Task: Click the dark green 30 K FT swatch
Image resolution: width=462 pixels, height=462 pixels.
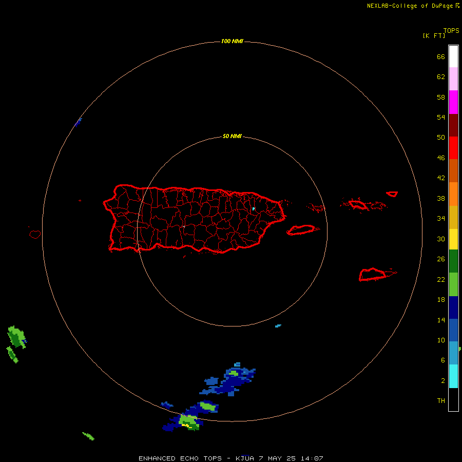Action: 453,261
